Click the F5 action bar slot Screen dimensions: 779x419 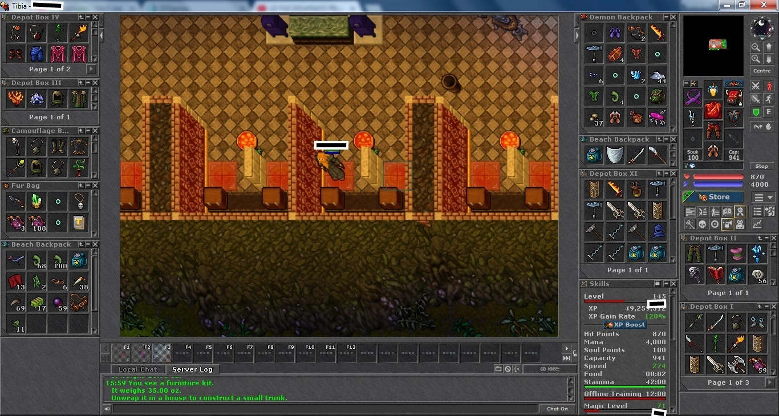(204, 353)
